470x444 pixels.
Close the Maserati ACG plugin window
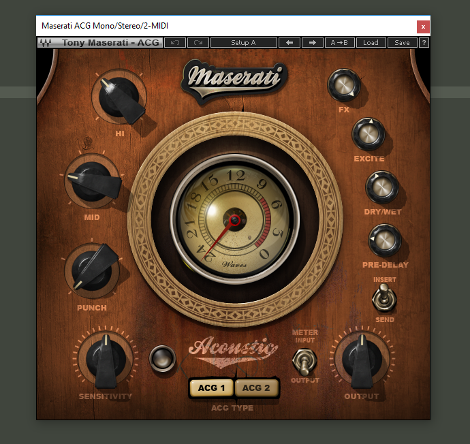[x=423, y=27]
